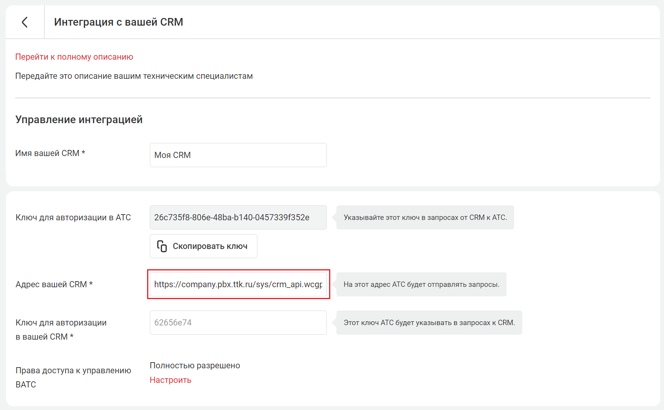Focus the Имя вашей CRM field containing Моя CRM
The height and width of the screenshot is (410, 664).
238,155
